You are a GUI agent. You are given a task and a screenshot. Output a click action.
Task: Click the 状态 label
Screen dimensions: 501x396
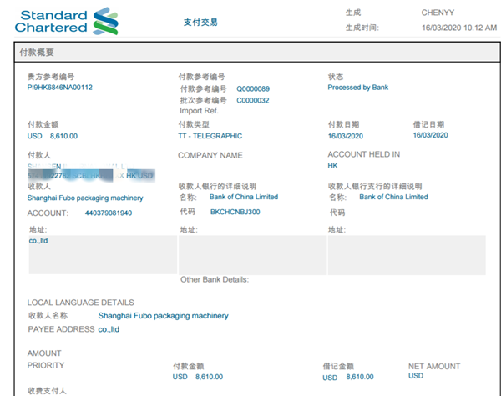click(336, 77)
